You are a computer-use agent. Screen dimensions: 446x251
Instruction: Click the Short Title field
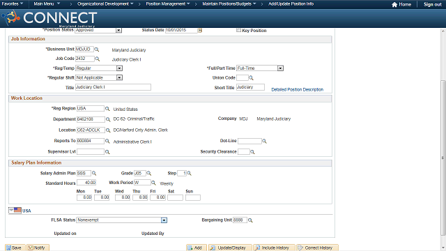click(250, 87)
